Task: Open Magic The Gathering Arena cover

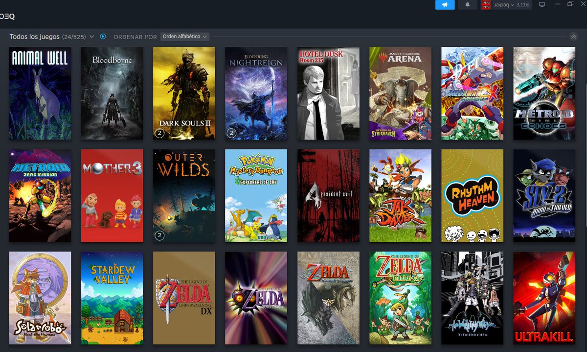Action: (400, 93)
